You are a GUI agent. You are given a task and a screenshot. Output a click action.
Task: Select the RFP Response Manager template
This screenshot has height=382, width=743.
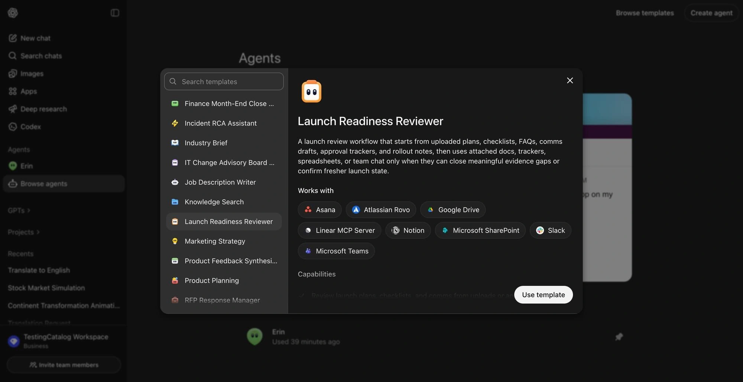[224, 300]
